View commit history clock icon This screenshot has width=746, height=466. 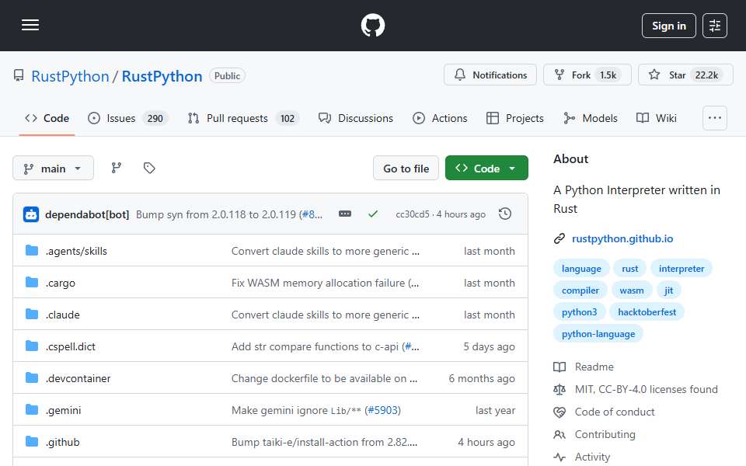pos(505,214)
